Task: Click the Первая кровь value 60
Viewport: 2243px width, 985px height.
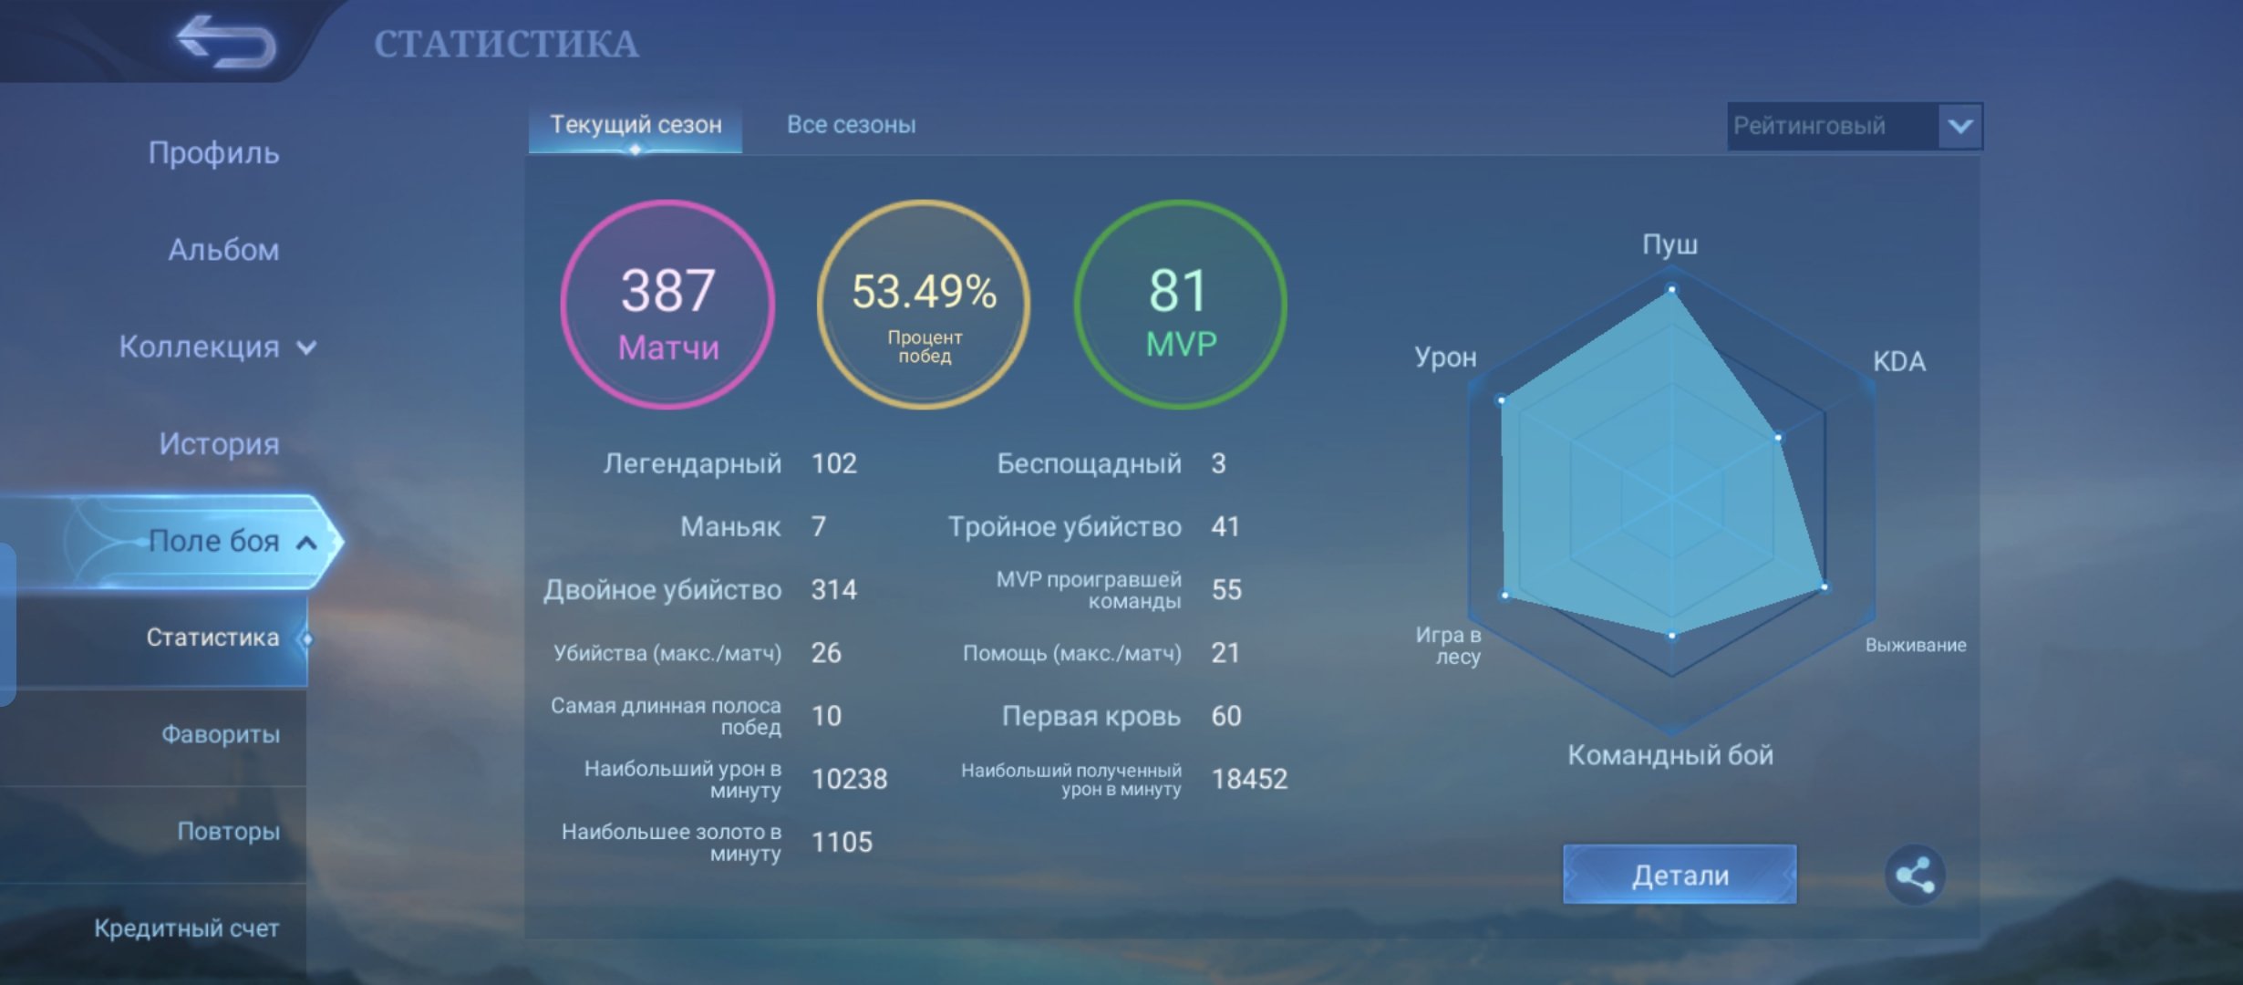Action: pos(1226,716)
